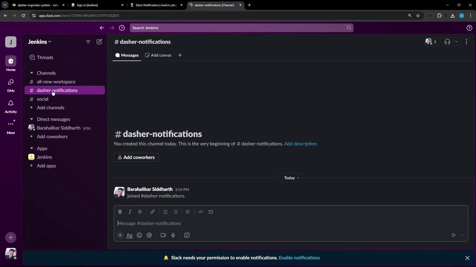This screenshot has width=476, height=267.
Task: Insert a link with the link icon
Action: (152, 212)
